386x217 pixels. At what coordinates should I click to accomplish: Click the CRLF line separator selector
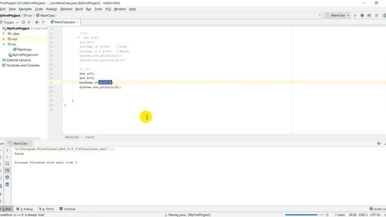(x=363, y=215)
